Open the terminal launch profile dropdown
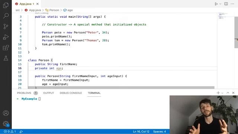This screenshot has width=238, height=134. click(x=222, y=93)
